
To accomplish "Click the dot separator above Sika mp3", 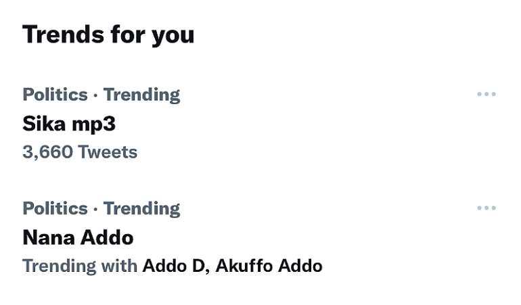I will point(95,95).
